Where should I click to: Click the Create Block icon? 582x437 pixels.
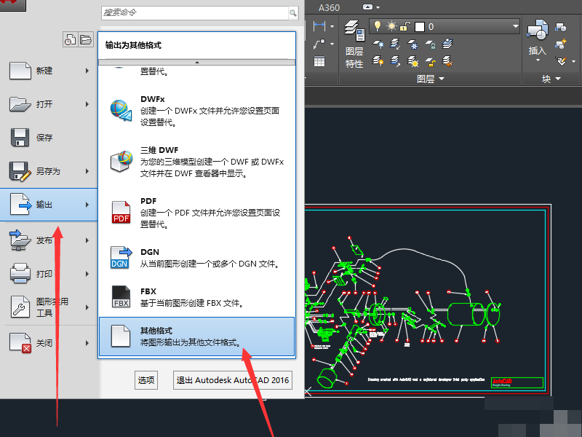pyautogui.click(x=560, y=27)
